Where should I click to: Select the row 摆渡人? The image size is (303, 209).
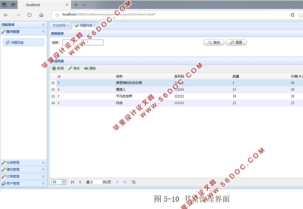point(176,90)
